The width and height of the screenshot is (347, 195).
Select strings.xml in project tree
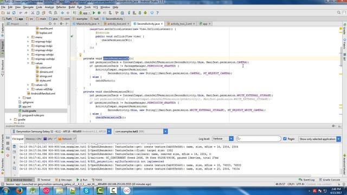46,76
